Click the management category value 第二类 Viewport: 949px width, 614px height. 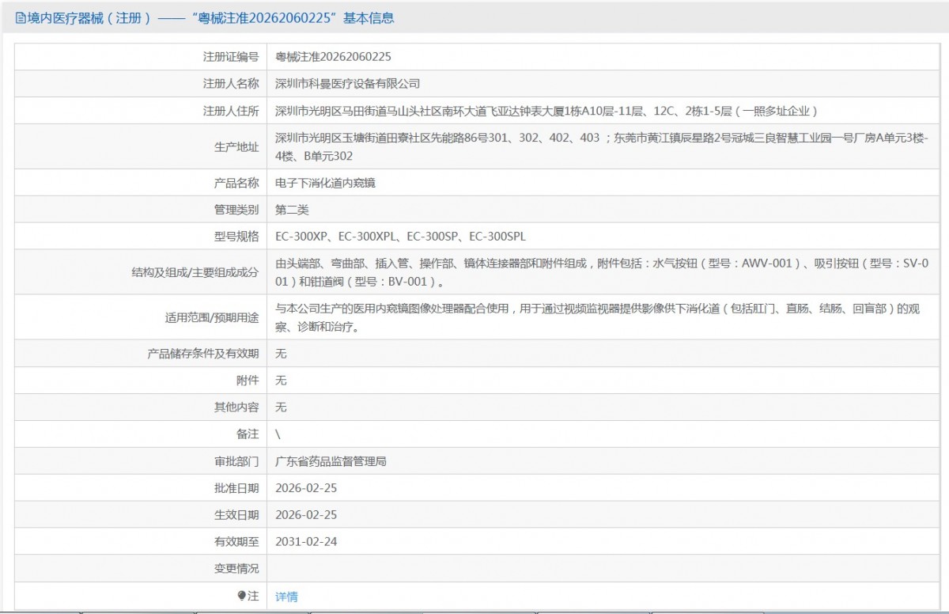pos(292,210)
